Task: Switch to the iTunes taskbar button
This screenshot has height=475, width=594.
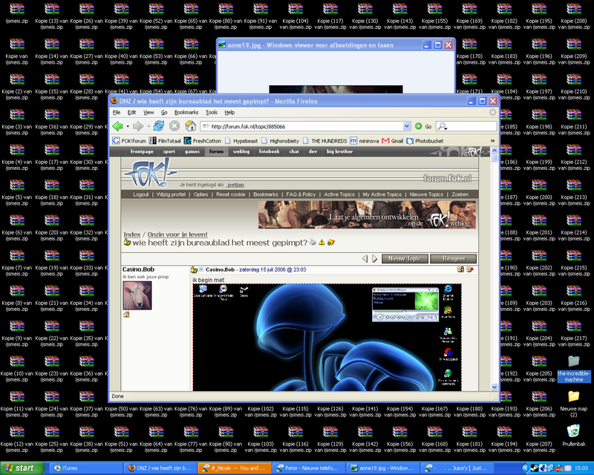Action: [x=85, y=468]
